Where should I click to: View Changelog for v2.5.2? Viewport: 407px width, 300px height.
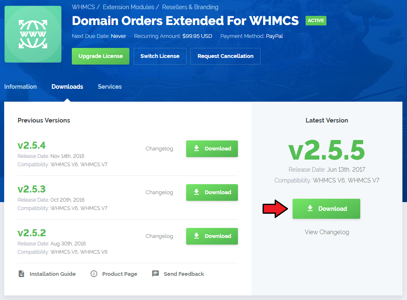tap(159, 236)
